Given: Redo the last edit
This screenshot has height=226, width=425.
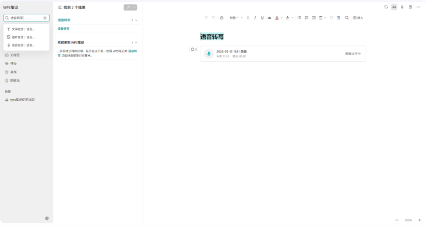Looking at the screenshot, I should point(213,18).
